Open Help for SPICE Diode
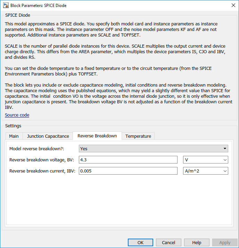 click(197, 242)
